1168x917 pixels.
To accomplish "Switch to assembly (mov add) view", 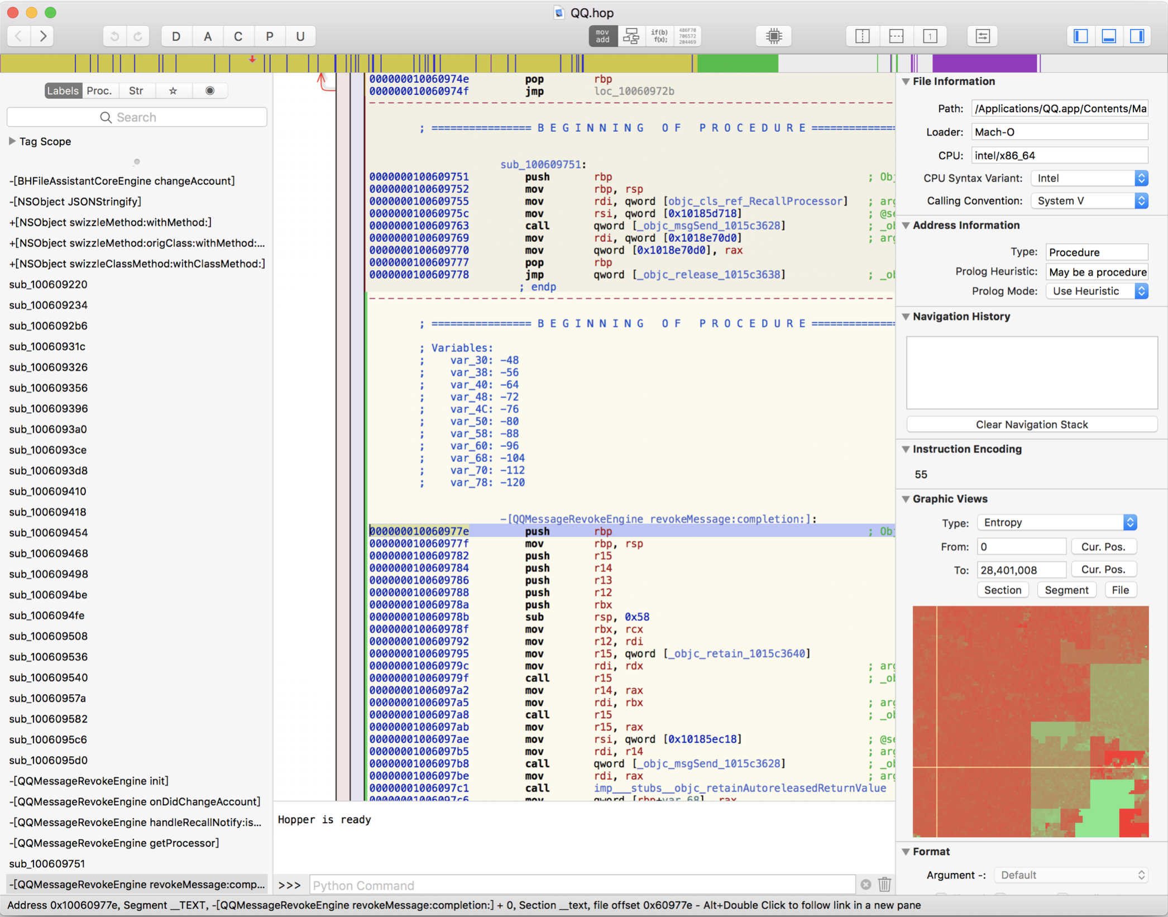I will pyautogui.click(x=602, y=36).
